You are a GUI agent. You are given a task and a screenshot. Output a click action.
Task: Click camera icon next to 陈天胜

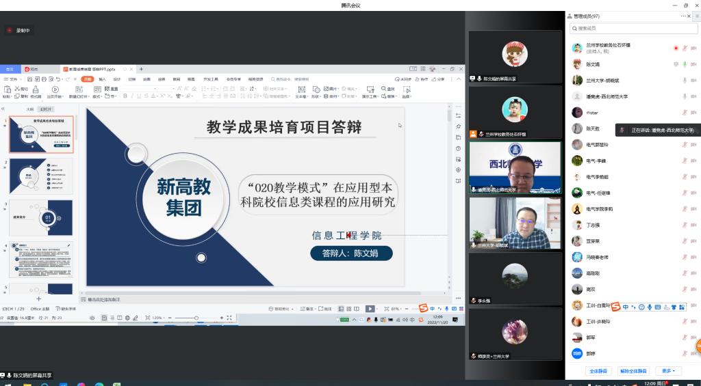click(693, 128)
